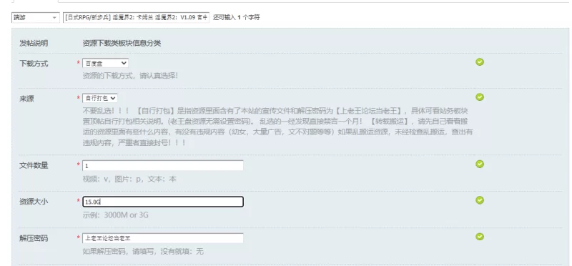Open the 来源 dropdown showing 自行打包
Viewport: 572px width, 266px height.
[x=99, y=98]
